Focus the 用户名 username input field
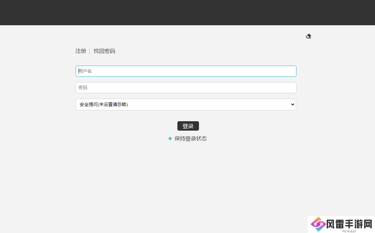Viewport: 375px width, 233px height. [x=185, y=71]
